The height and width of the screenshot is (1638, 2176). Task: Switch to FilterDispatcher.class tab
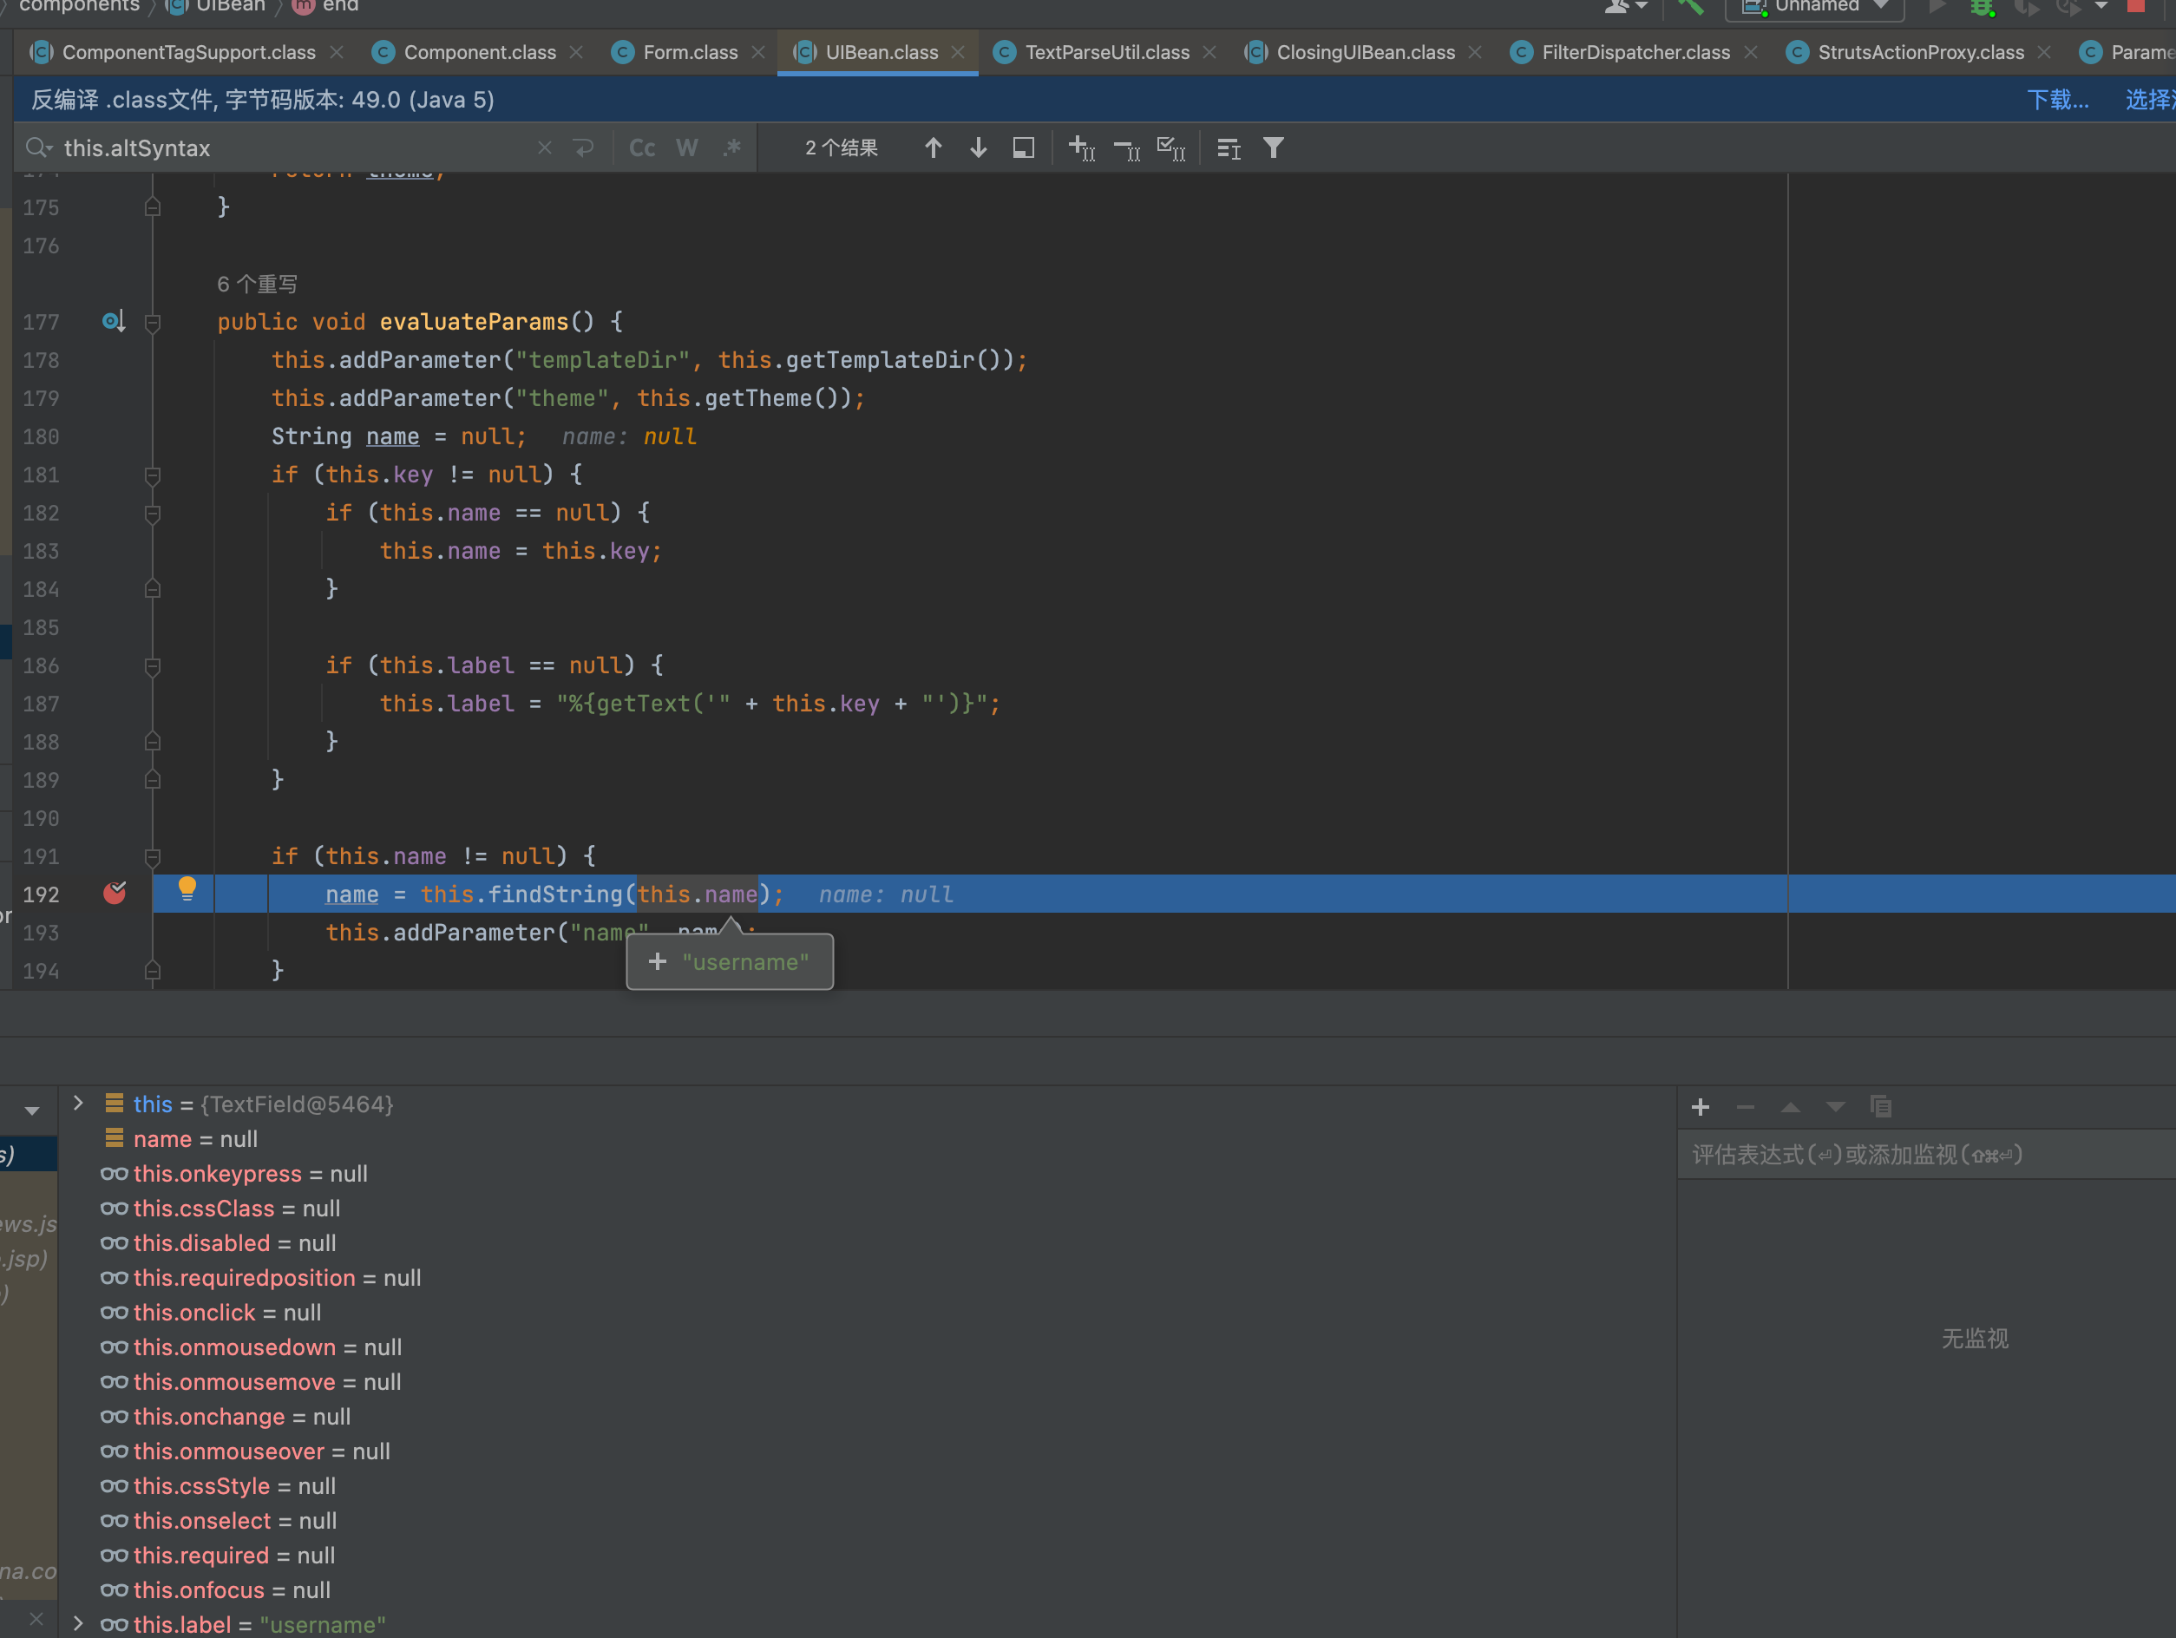pyautogui.click(x=1635, y=52)
